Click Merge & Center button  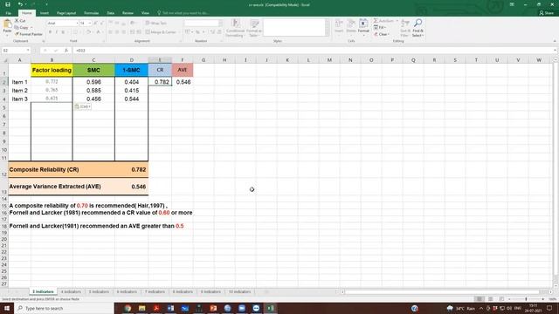161,32
